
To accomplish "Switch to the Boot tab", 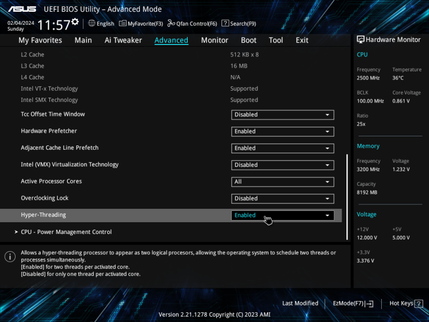I will click(x=248, y=40).
